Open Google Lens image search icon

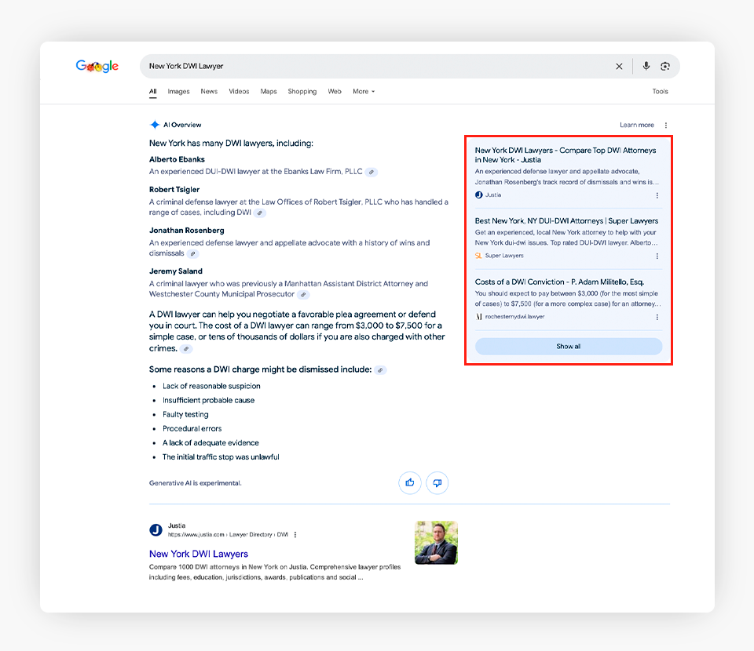(x=665, y=67)
